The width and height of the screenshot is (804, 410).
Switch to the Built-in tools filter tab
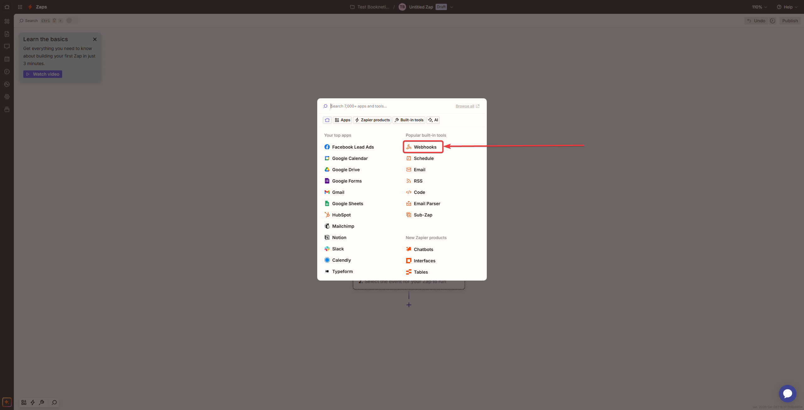tap(409, 120)
